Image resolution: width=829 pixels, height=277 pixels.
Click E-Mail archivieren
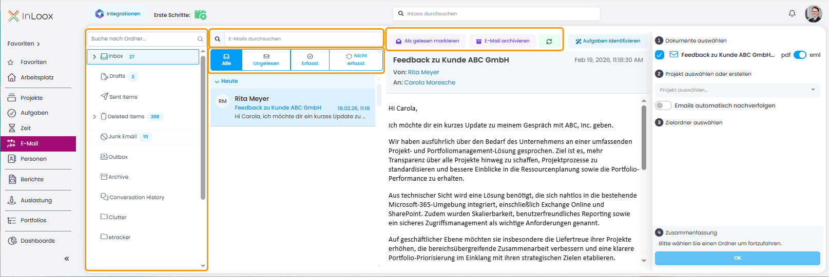point(503,41)
